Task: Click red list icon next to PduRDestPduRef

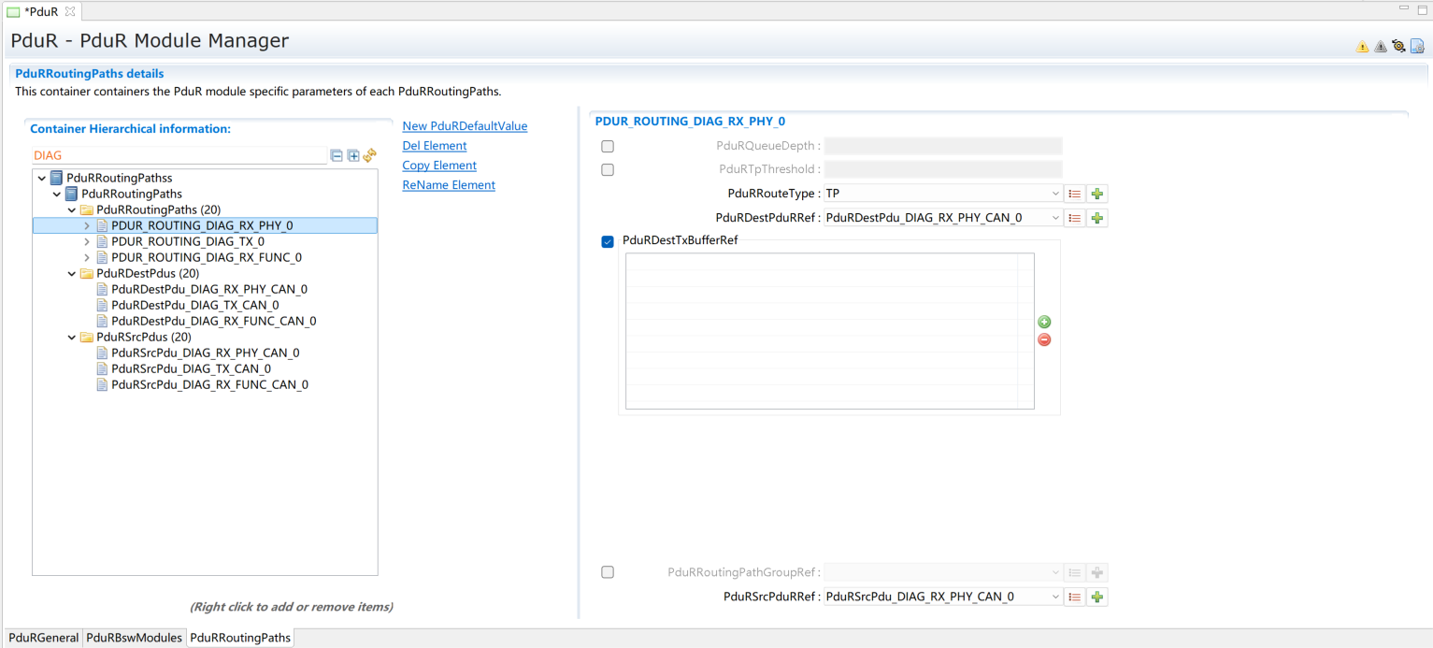Action: point(1075,218)
